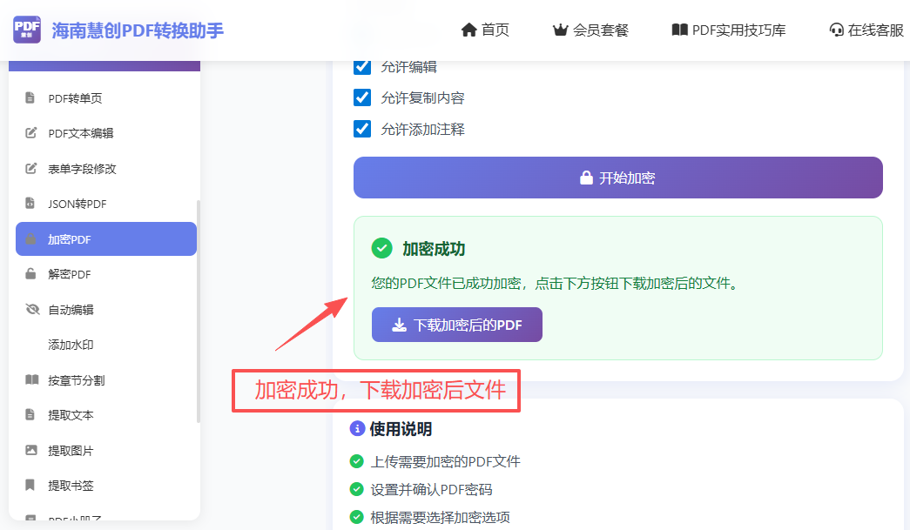Click the 加密成功 heading text
This screenshot has height=530, width=910.
435,249
